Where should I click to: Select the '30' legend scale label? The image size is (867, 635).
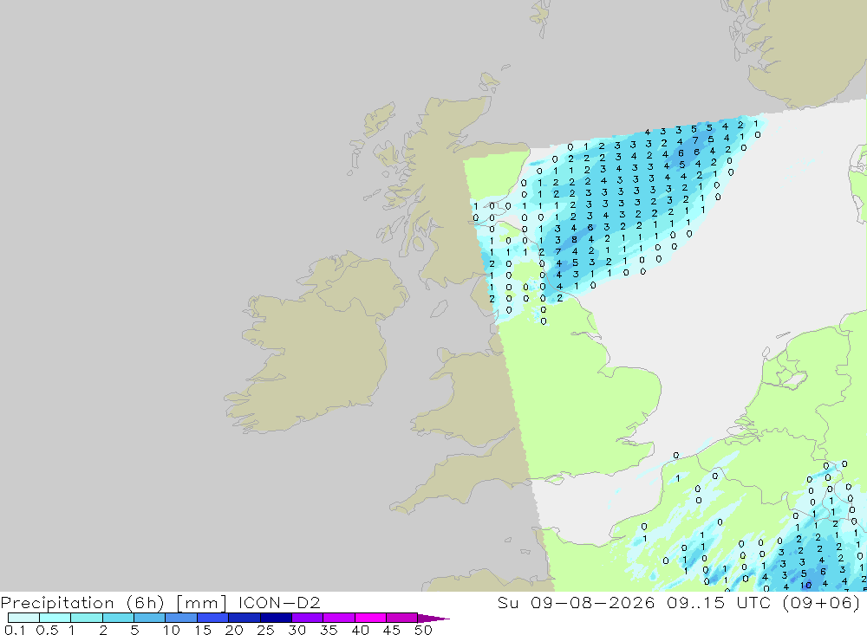tap(297, 630)
